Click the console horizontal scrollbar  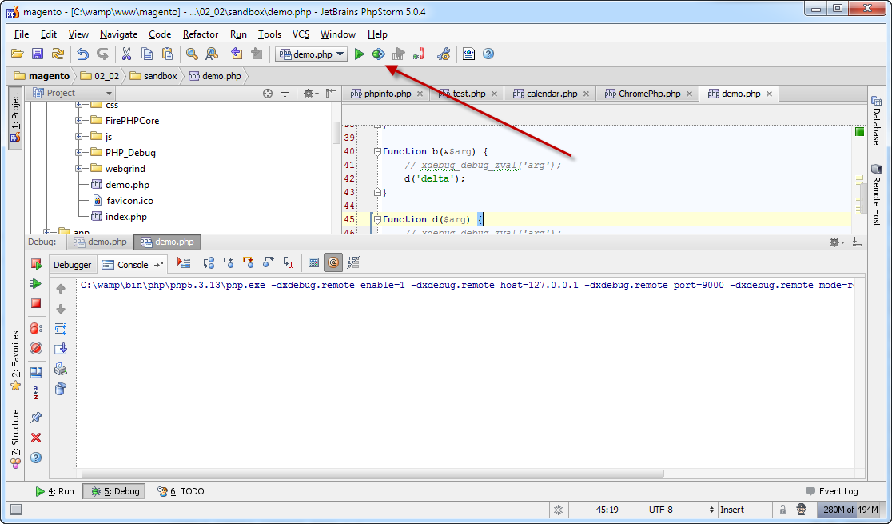[x=372, y=474]
